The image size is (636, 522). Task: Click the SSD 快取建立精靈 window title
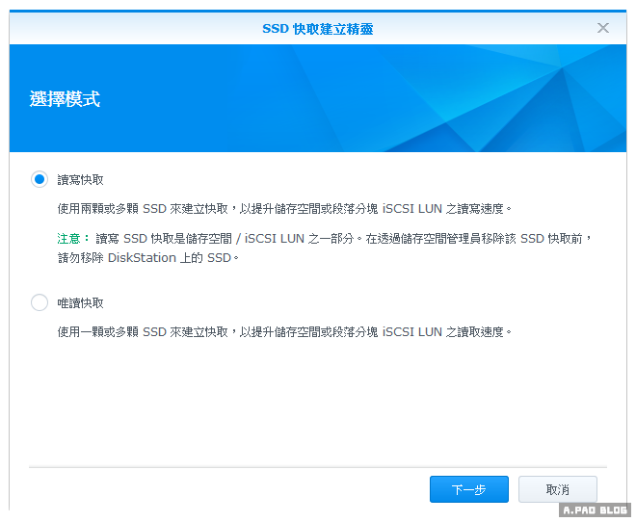(317, 29)
